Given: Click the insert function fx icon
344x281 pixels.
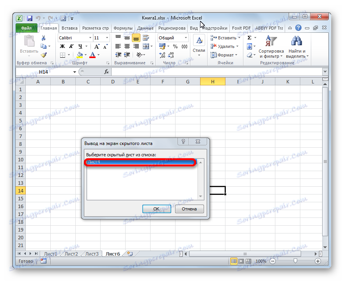Looking at the screenshot, I should (106, 72).
